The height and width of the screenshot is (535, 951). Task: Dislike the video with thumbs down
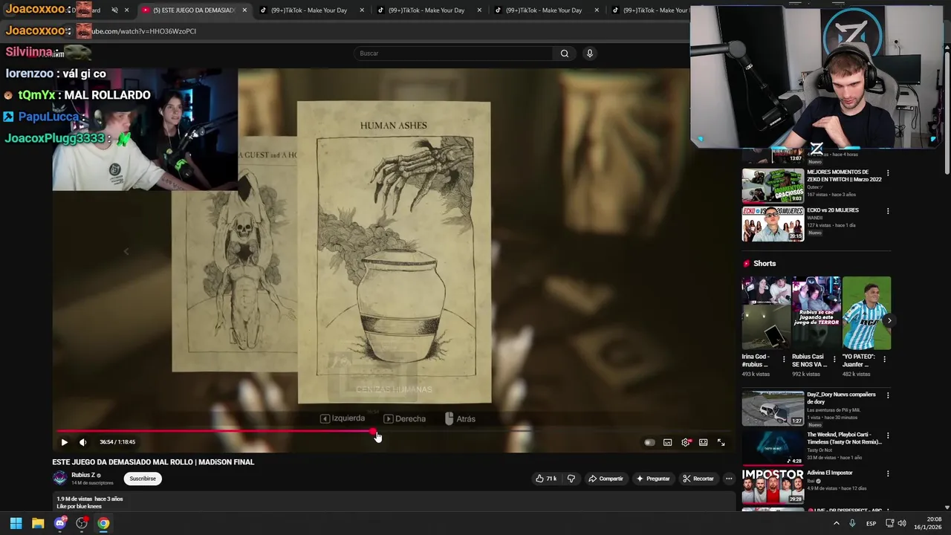pos(571,479)
